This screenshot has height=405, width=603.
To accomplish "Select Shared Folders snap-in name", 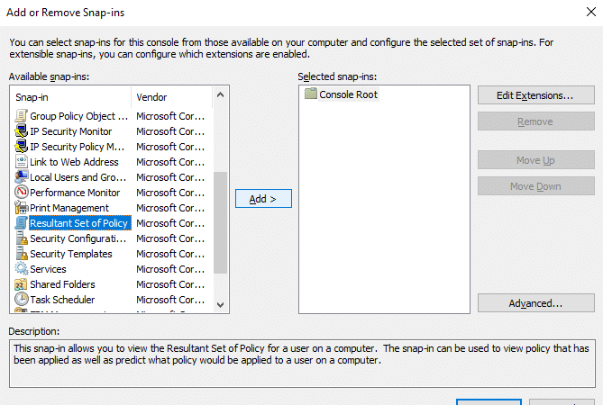I will pyautogui.click(x=62, y=284).
